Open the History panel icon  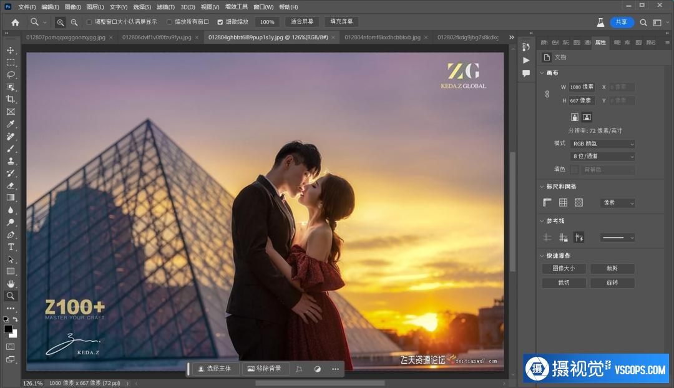click(526, 47)
